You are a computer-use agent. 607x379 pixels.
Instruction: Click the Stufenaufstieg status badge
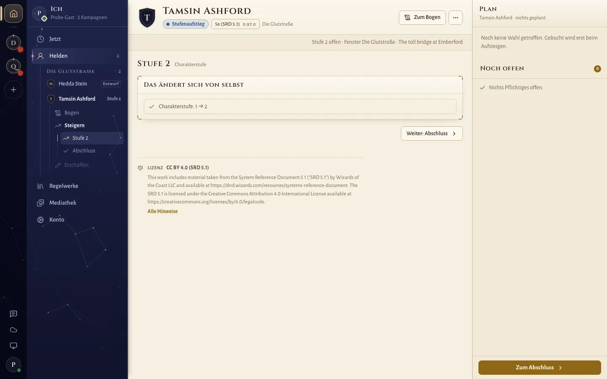(x=185, y=24)
